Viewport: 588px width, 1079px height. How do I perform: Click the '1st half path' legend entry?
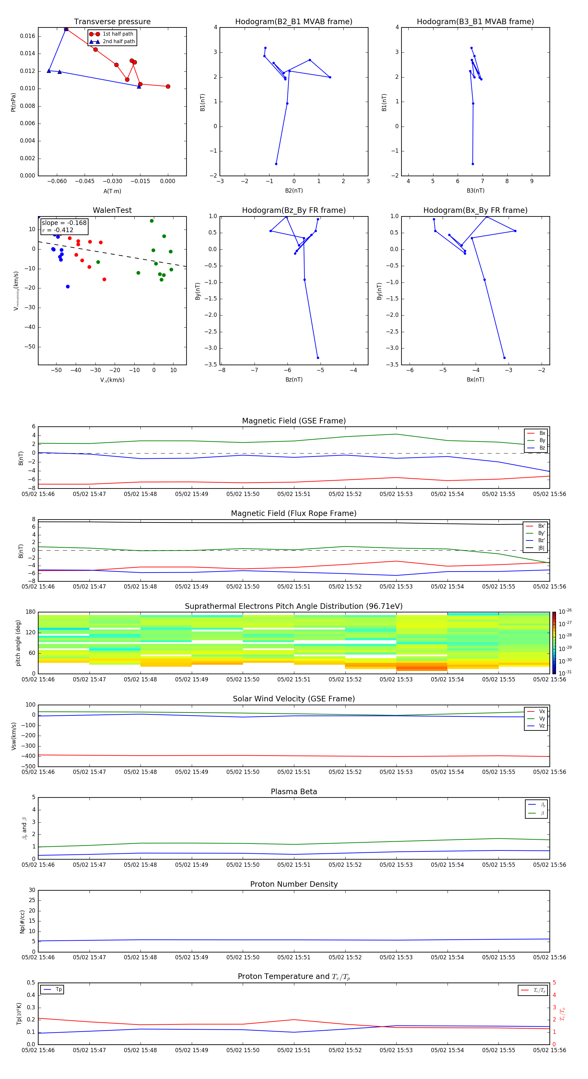(x=111, y=34)
